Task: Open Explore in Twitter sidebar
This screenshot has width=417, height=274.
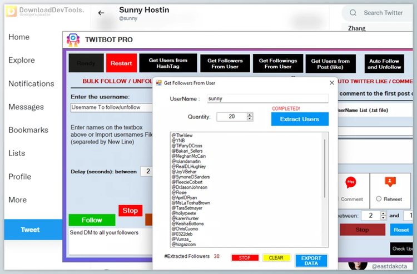Action: click(22, 60)
